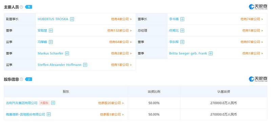Click the plus icon beside HUBERTUS TROSKA
This screenshot has width=271, height=123.
pyautogui.click(x=72, y=19)
